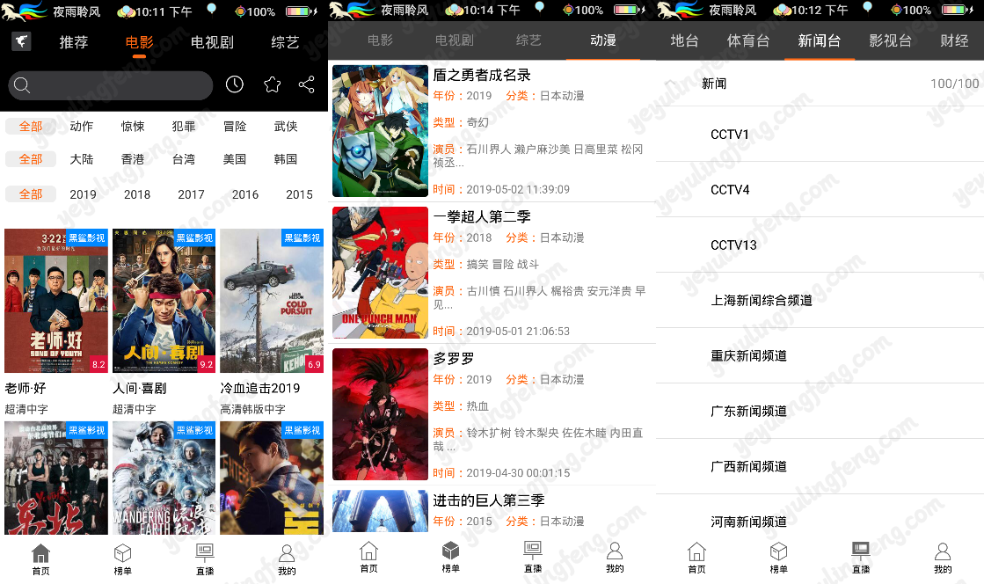
Task: Open the viewing history clock icon
Action: click(x=235, y=84)
